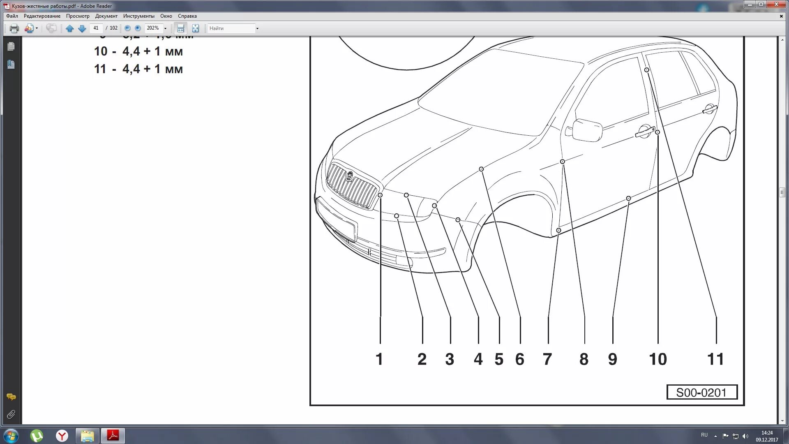Image resolution: width=789 pixels, height=444 pixels.
Task: Open the Файл menu
Action: click(x=12, y=16)
